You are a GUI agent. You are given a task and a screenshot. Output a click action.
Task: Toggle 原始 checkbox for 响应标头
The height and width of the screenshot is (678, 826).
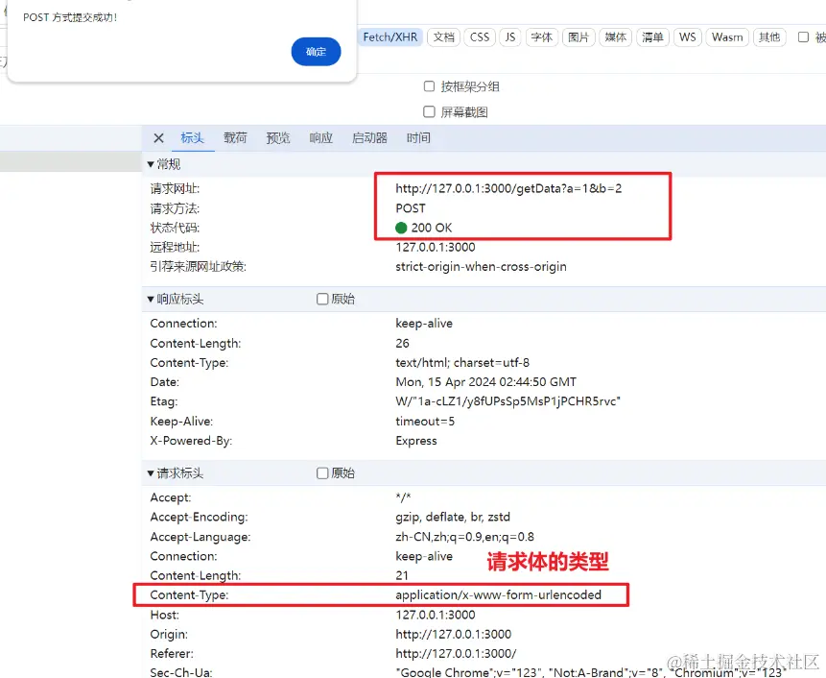322,299
